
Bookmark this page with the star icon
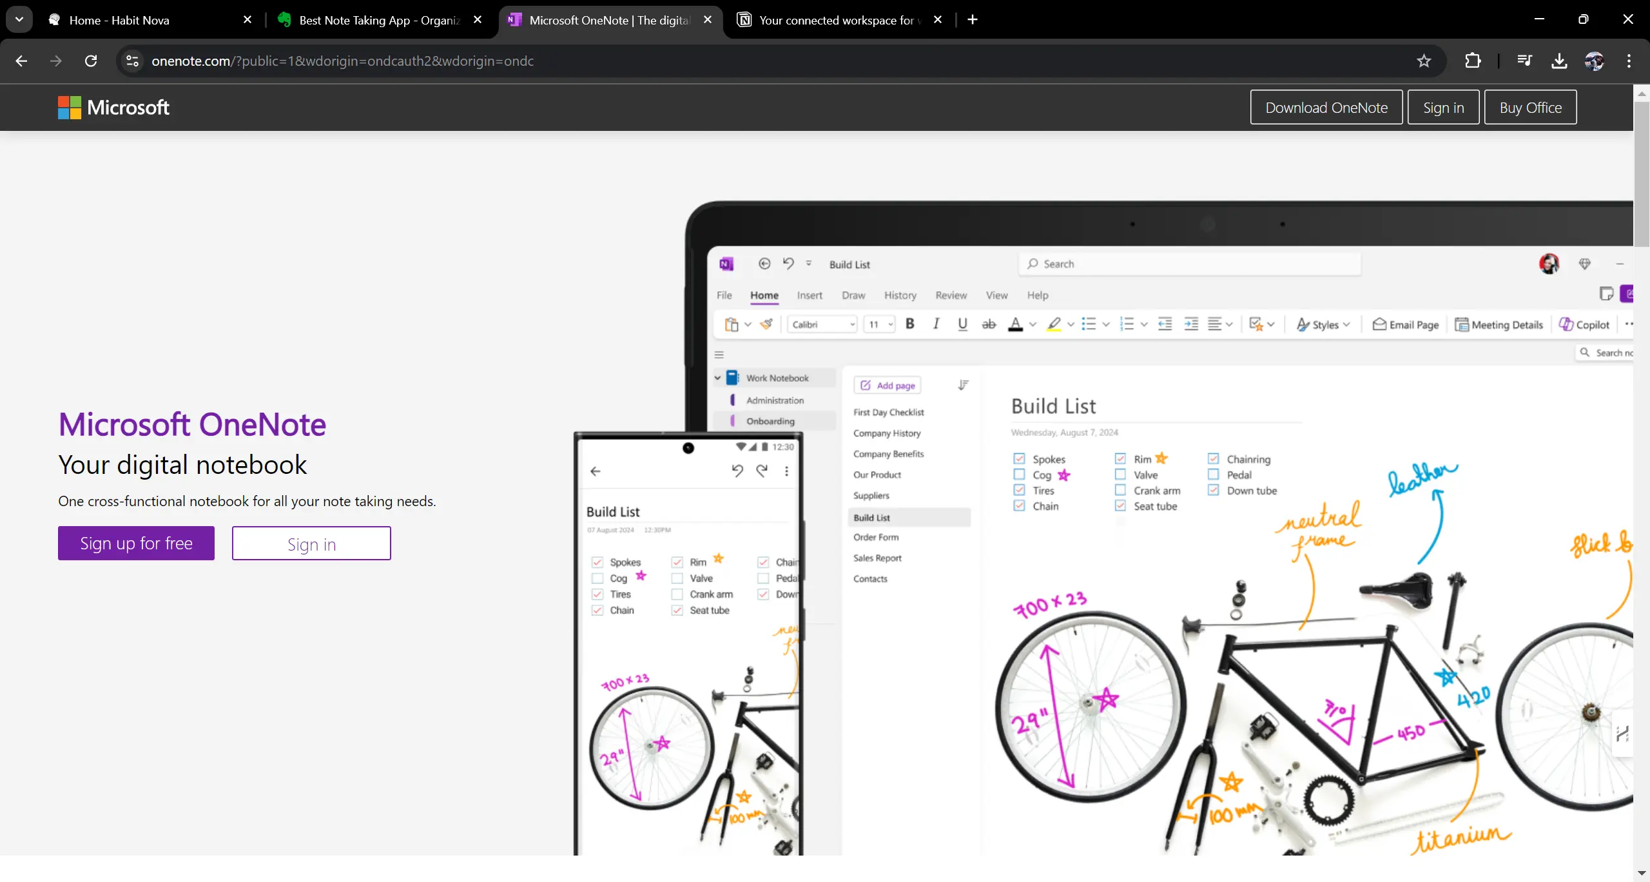click(1424, 61)
